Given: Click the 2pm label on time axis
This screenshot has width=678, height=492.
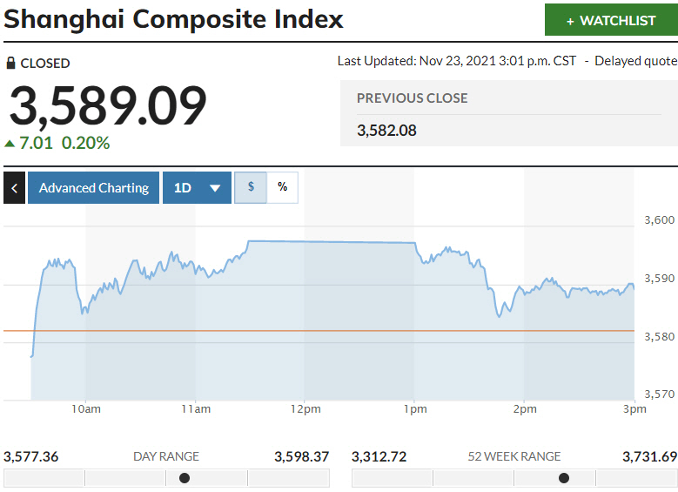Looking at the screenshot, I should 524,409.
